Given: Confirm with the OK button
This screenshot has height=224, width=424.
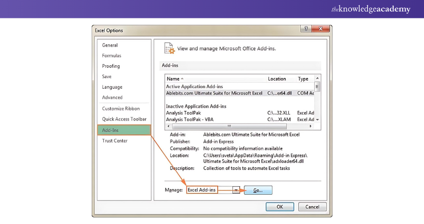Looking at the screenshot, I should (x=280, y=207).
